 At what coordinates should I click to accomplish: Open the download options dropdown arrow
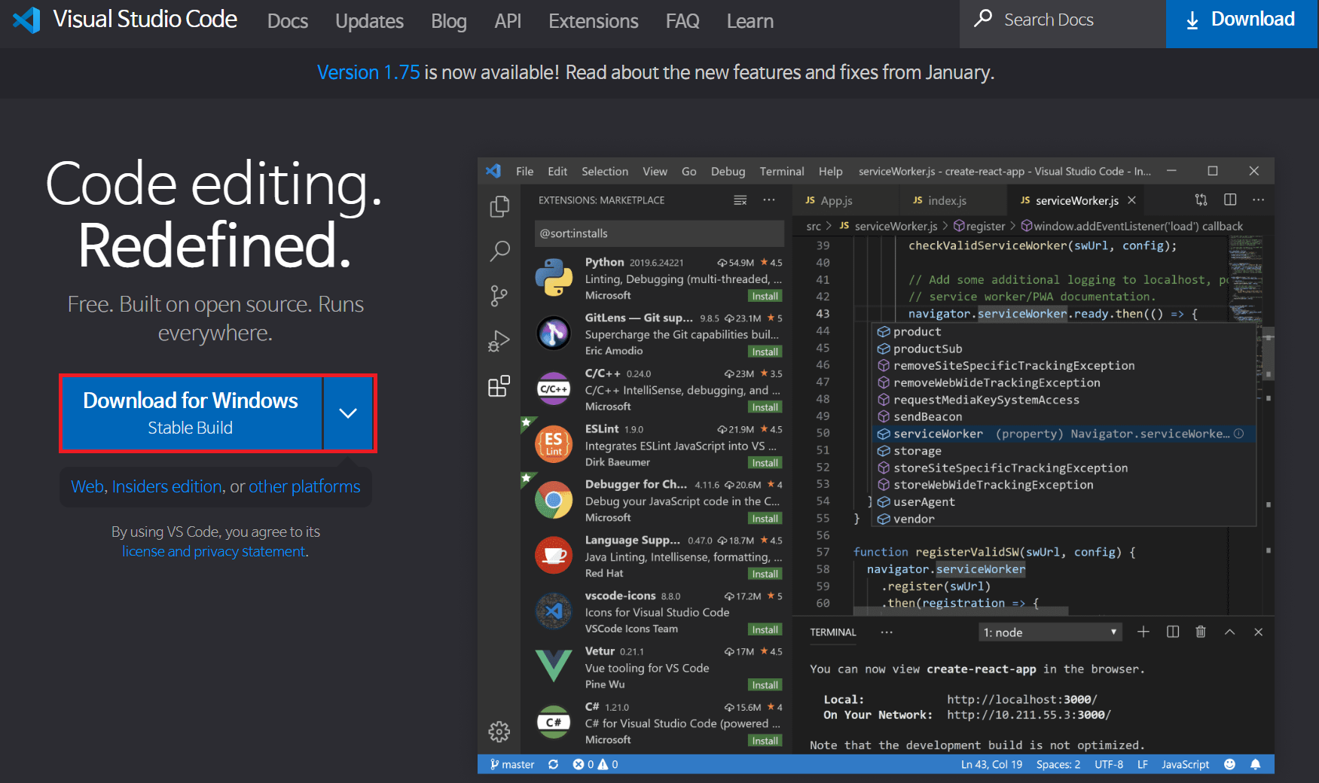(348, 413)
